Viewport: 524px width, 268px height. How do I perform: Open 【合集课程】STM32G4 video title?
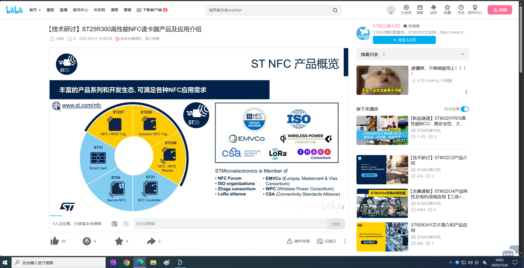[x=439, y=194]
